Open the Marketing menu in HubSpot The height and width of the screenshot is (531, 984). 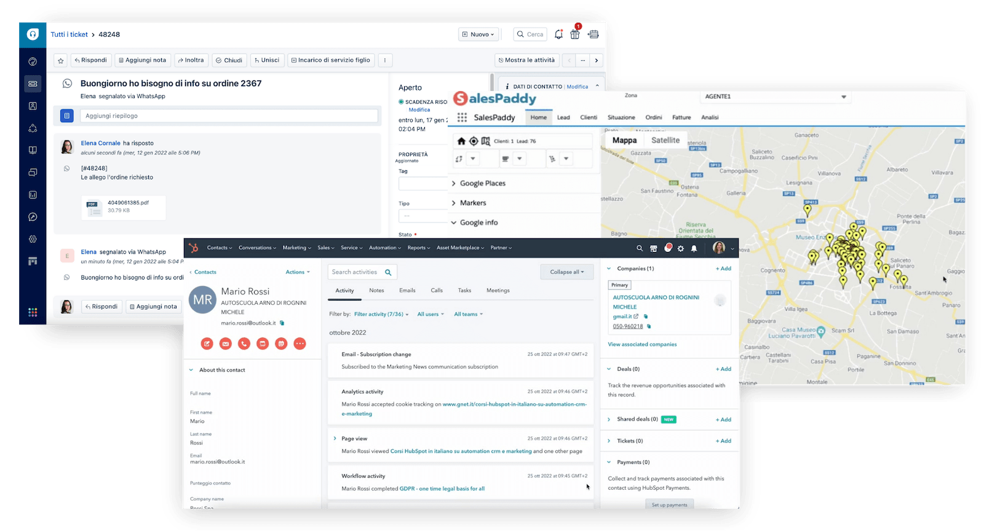297,248
